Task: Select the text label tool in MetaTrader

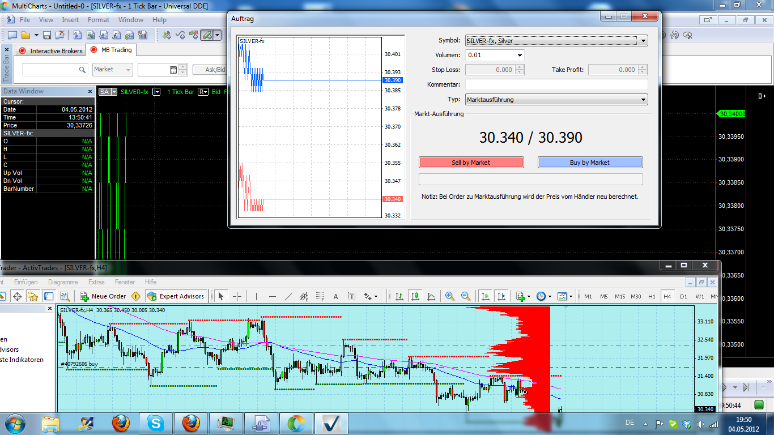Action: pyautogui.click(x=351, y=296)
